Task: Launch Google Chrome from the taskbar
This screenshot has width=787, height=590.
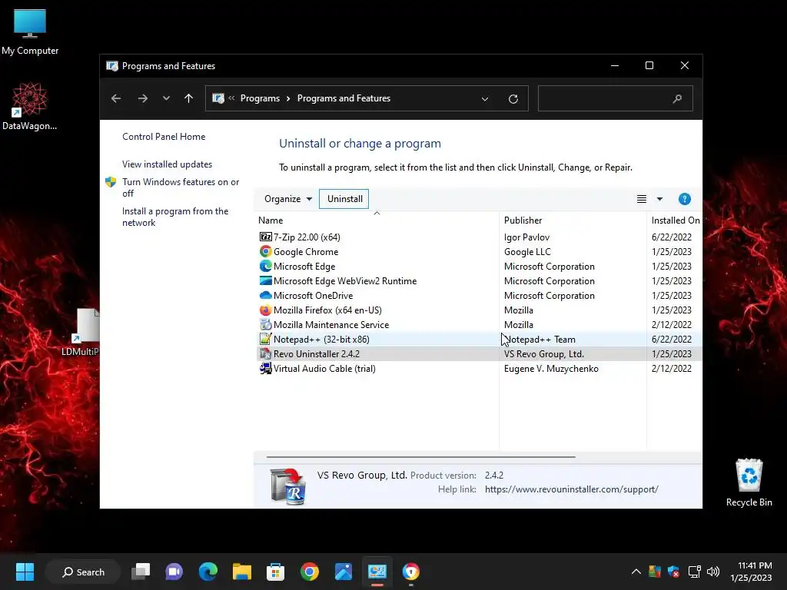Action: tap(310, 572)
